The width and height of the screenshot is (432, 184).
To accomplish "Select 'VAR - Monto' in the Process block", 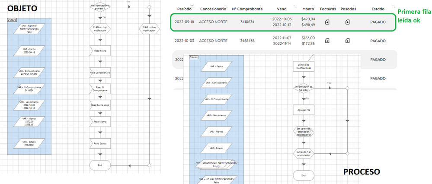I will (216, 132).
